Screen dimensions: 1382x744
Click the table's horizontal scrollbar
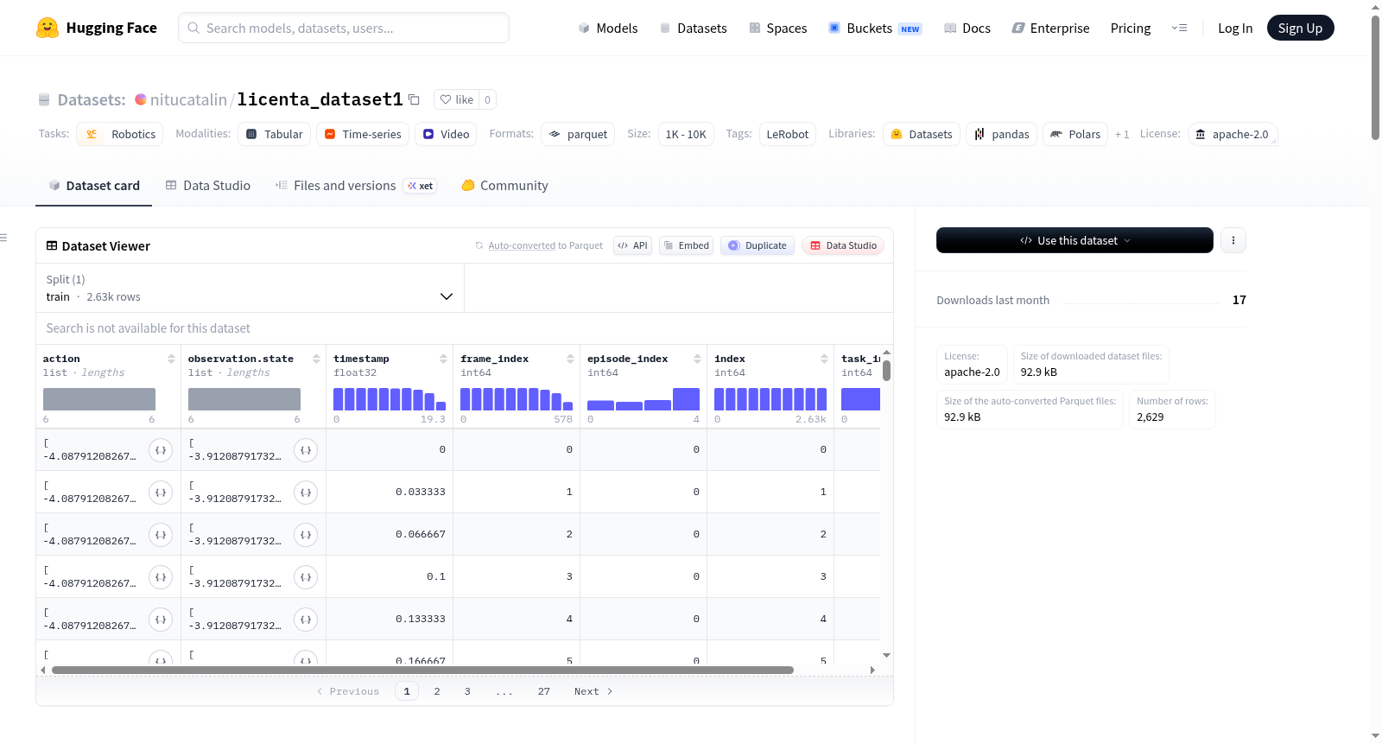point(422,670)
